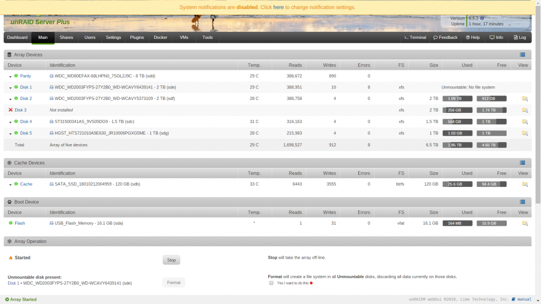Browse the Flash device folder icon
Viewport: 541px width, 304px height.
tap(525, 224)
